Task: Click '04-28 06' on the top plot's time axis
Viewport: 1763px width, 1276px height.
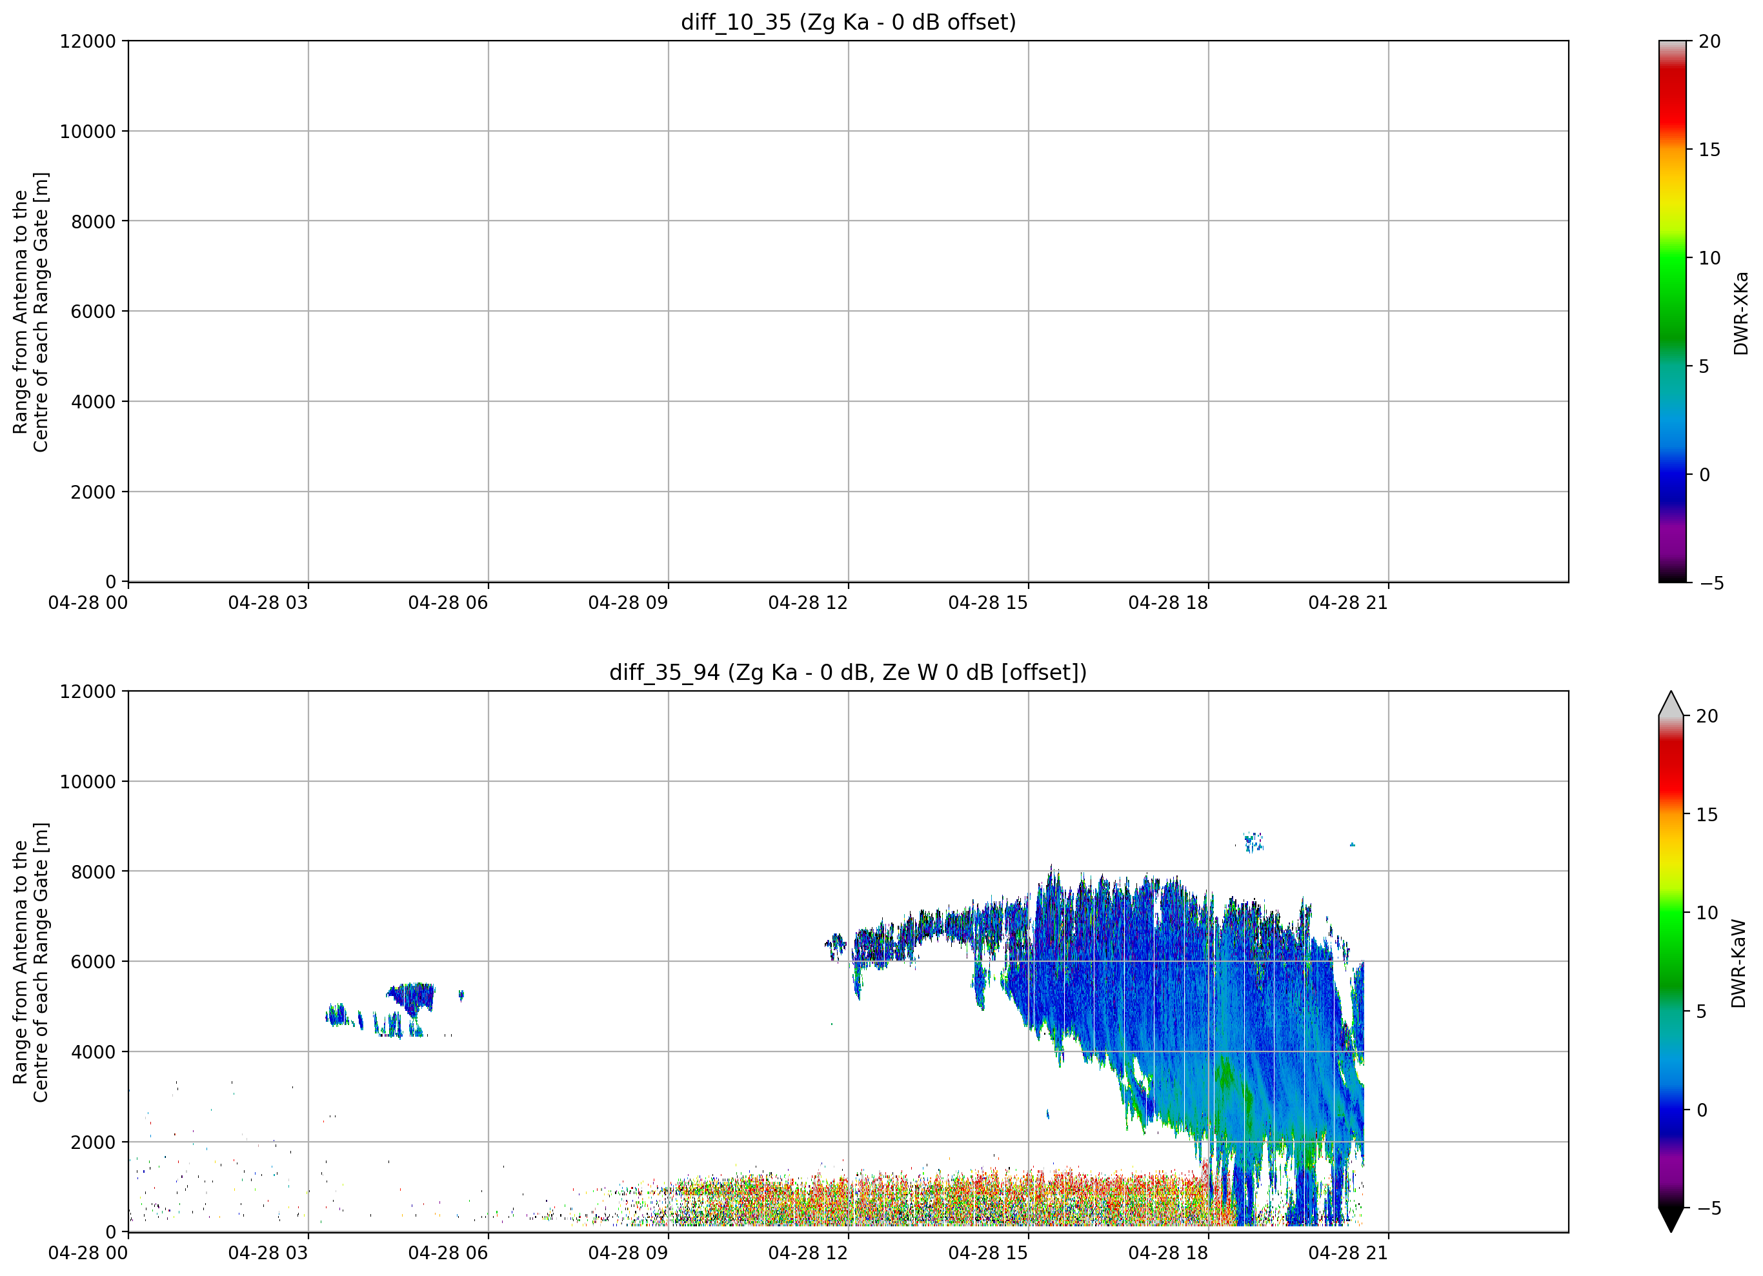Action: point(448,603)
